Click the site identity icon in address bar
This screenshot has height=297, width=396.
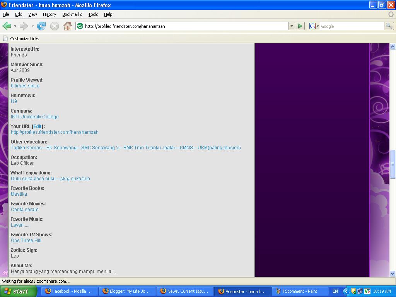[x=80, y=26]
